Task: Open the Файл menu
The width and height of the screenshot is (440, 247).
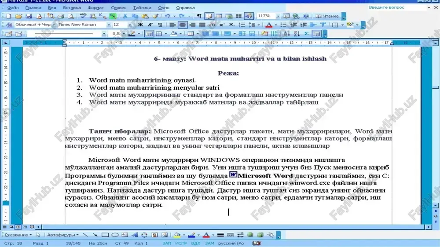Action: point(13,7)
